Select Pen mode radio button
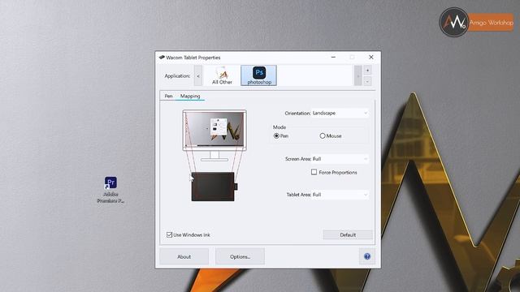 (276, 135)
